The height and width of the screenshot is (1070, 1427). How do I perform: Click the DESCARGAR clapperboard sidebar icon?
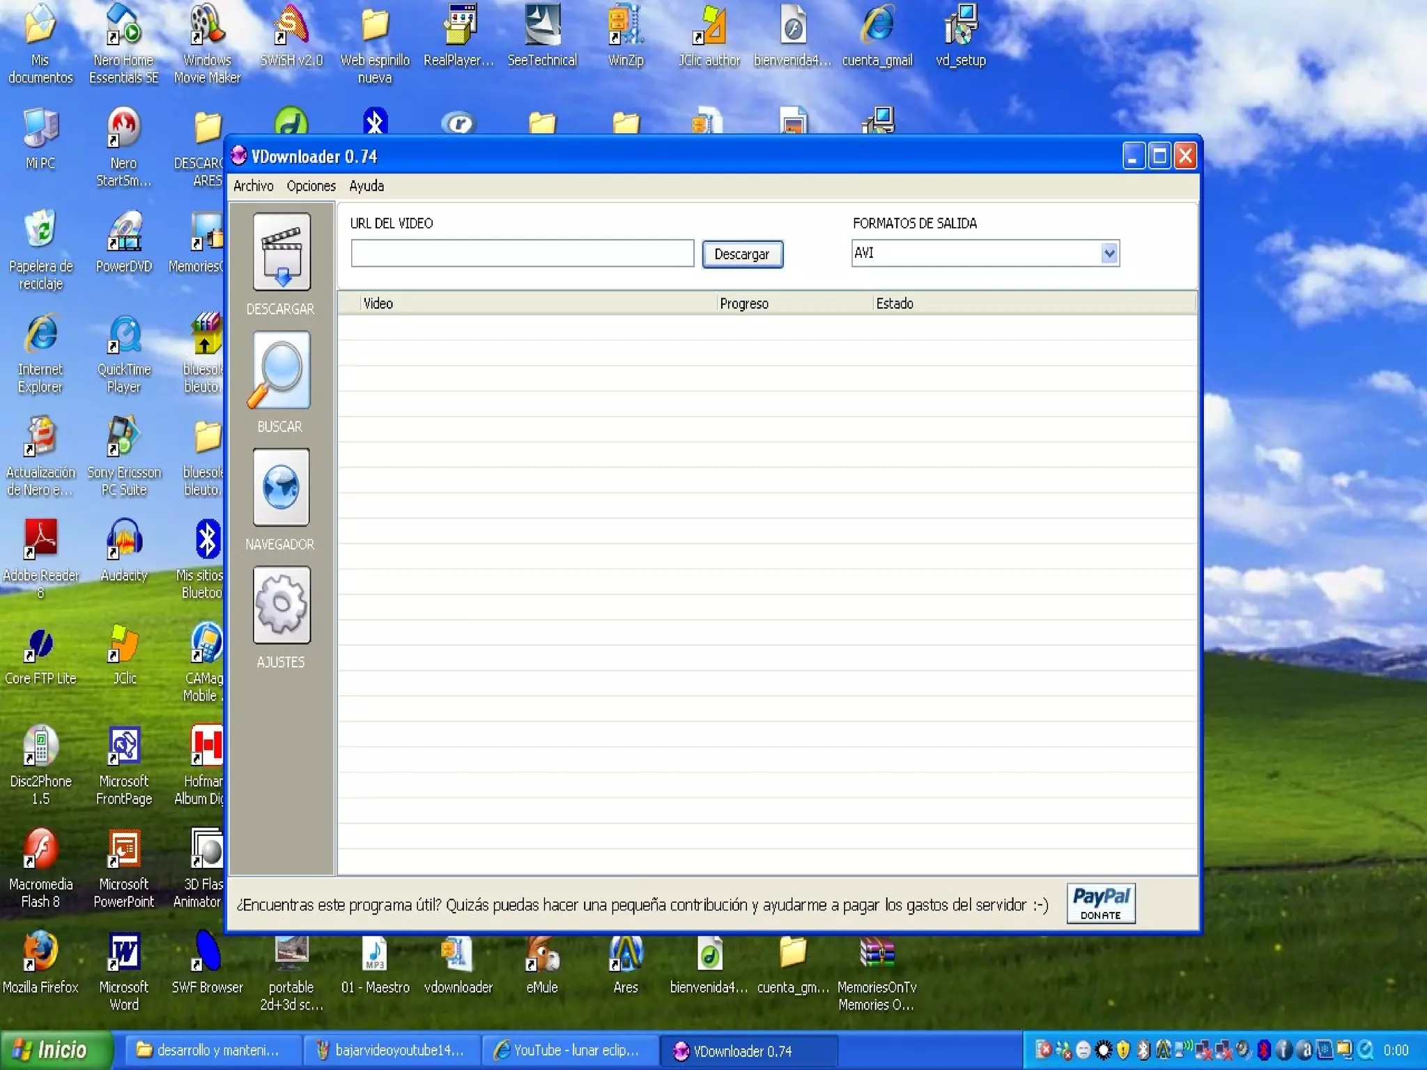[281, 252]
